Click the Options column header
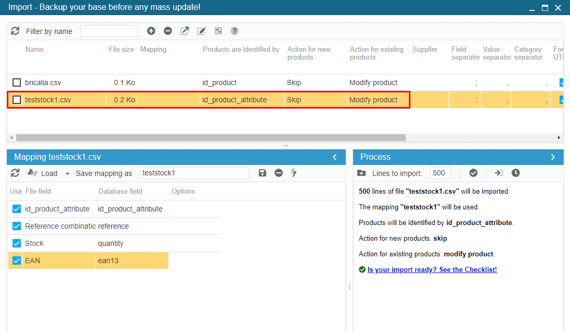Screen dimensions: 570x331 tap(183, 191)
